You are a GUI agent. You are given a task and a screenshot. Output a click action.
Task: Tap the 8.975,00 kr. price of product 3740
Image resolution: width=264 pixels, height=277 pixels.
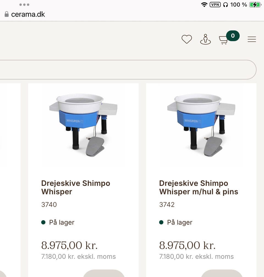(69, 245)
